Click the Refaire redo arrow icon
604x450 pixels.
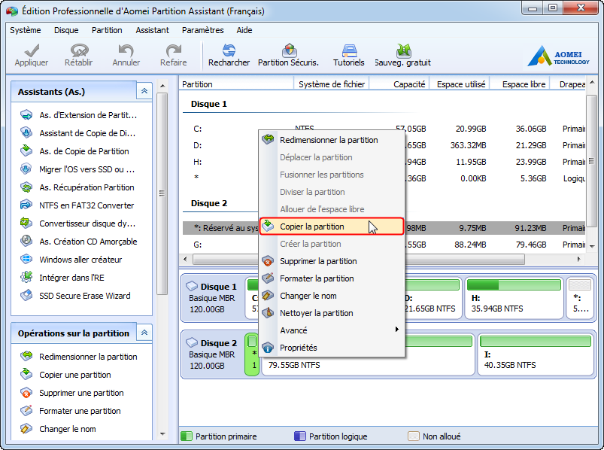(173, 50)
